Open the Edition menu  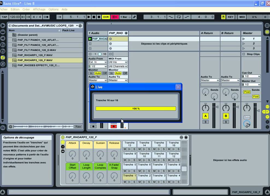pos(15,9)
